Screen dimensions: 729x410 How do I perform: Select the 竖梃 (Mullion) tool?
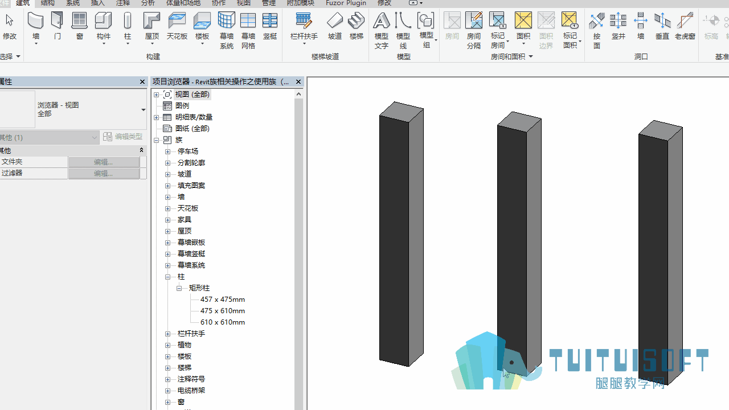[x=270, y=27]
